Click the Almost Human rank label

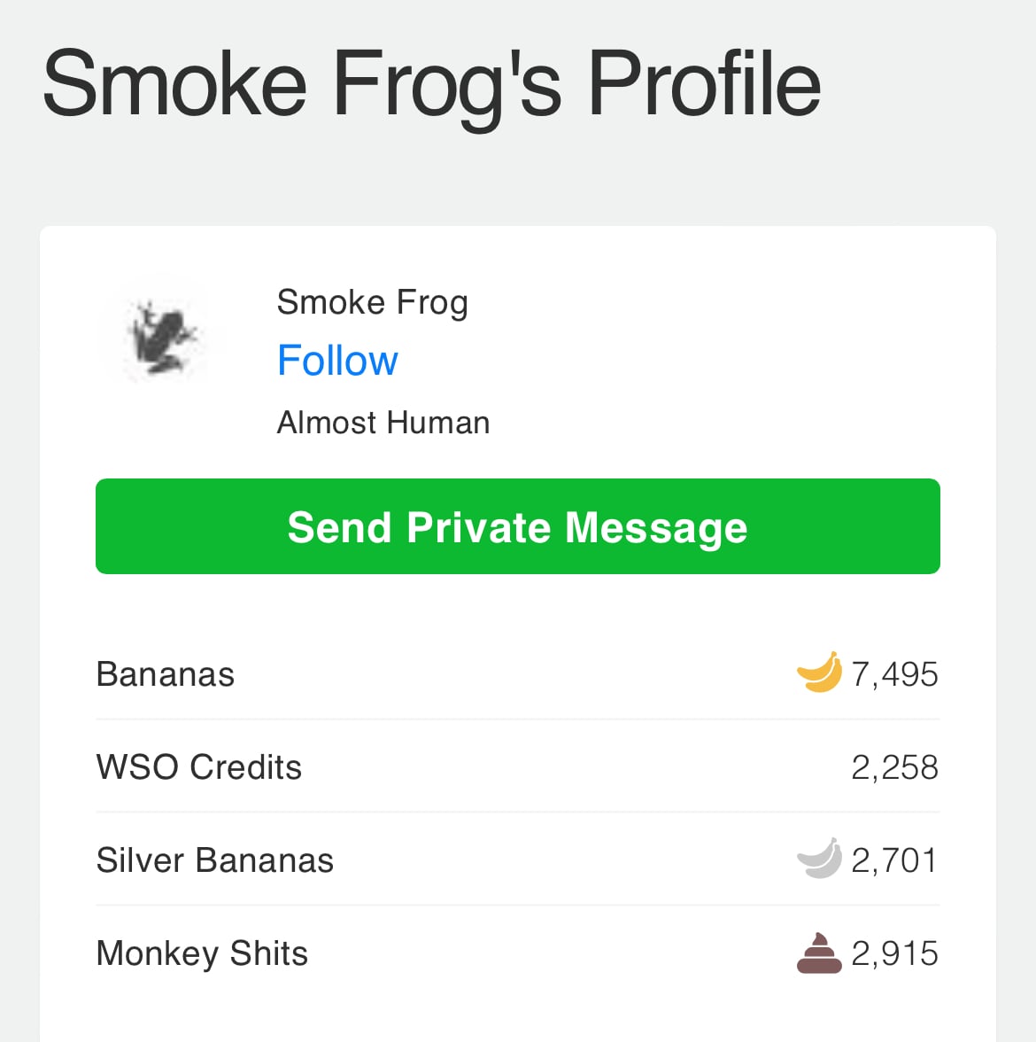[383, 423]
